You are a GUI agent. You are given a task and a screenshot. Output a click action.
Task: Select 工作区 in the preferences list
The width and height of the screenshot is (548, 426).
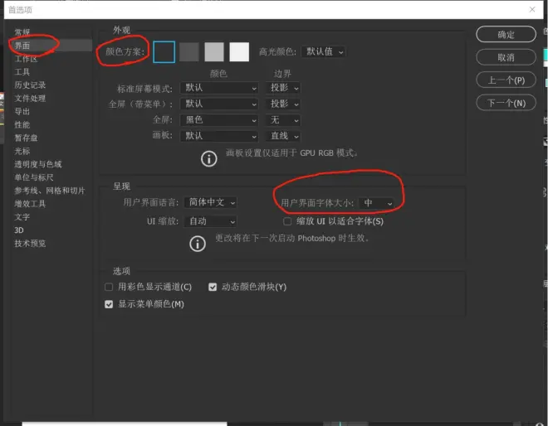click(x=27, y=59)
